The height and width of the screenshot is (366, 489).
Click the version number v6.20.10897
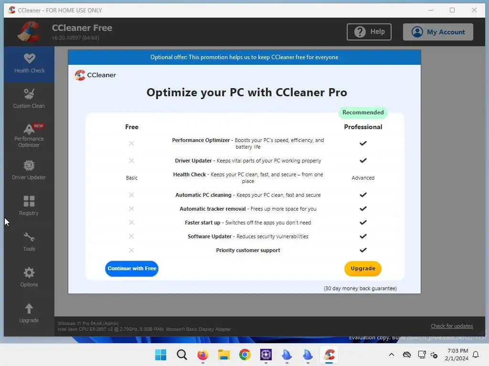(x=75, y=38)
